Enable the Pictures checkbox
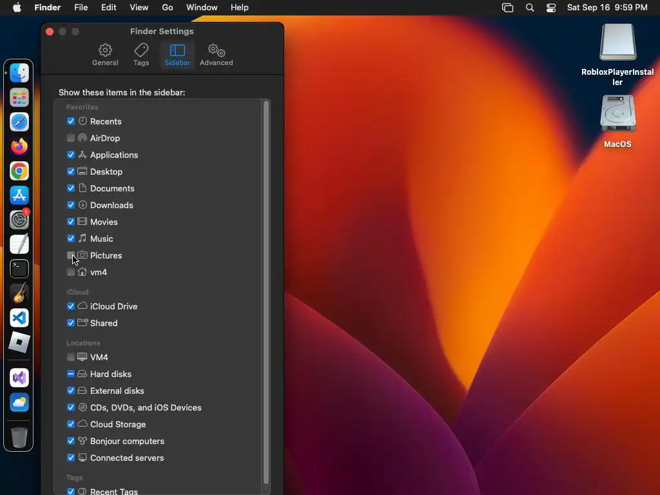Screen dimensions: 660x495 (x=71, y=255)
